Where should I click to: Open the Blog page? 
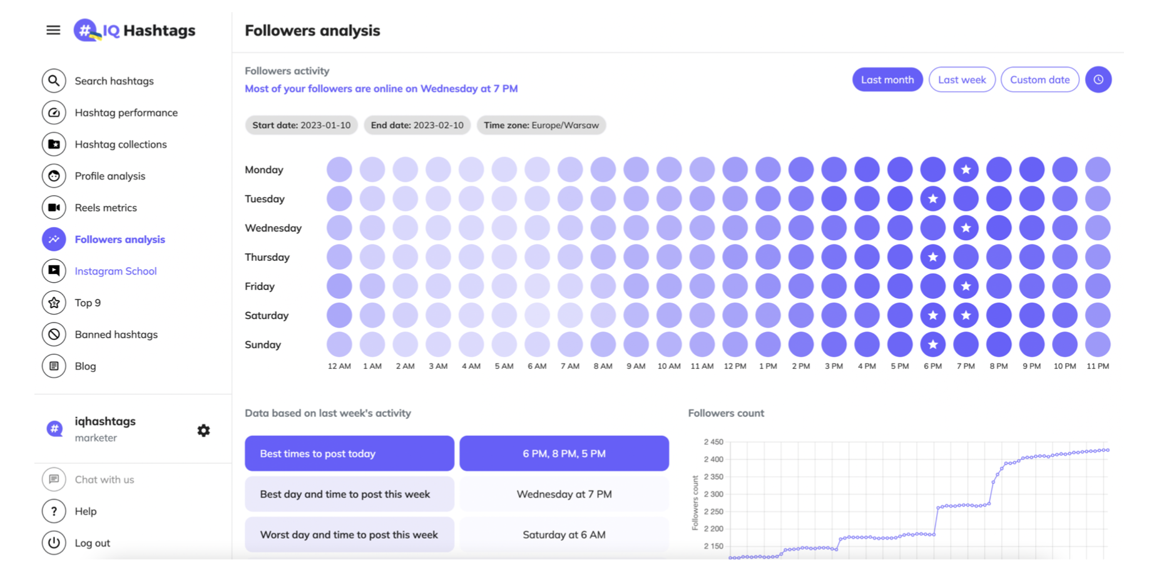point(85,366)
